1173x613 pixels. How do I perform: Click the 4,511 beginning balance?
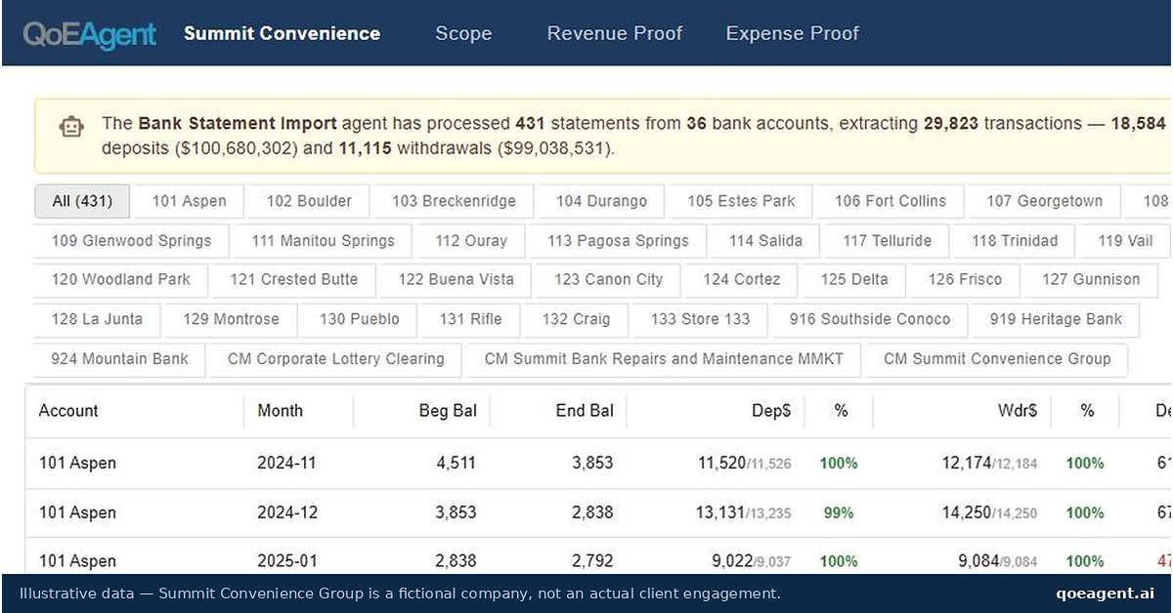(x=456, y=463)
